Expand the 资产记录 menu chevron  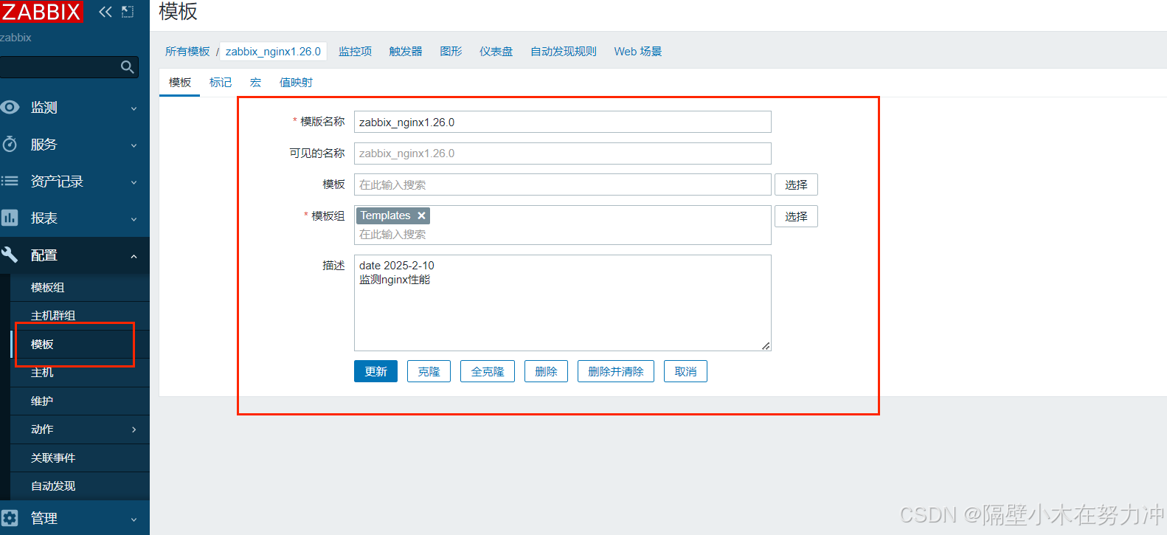pyautogui.click(x=134, y=182)
